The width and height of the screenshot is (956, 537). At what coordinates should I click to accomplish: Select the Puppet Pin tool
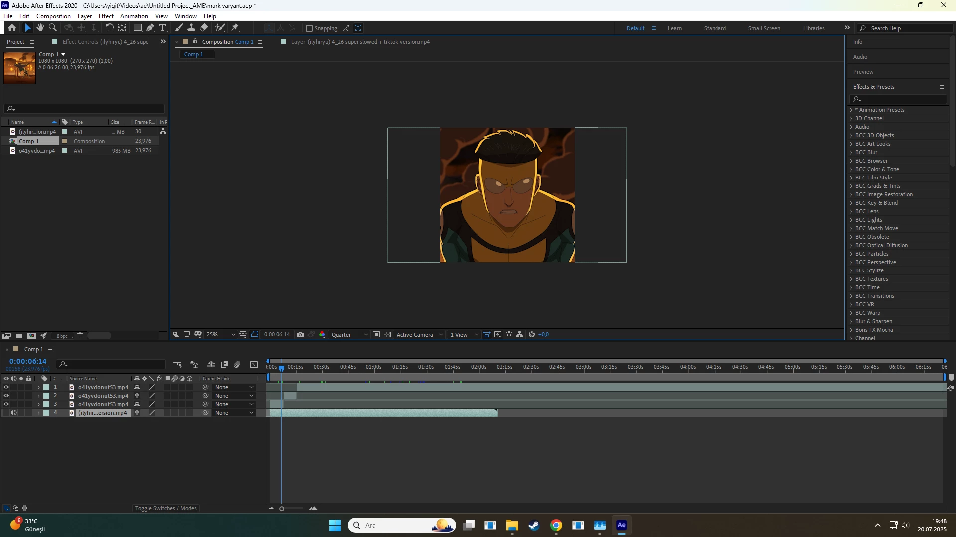235,28
